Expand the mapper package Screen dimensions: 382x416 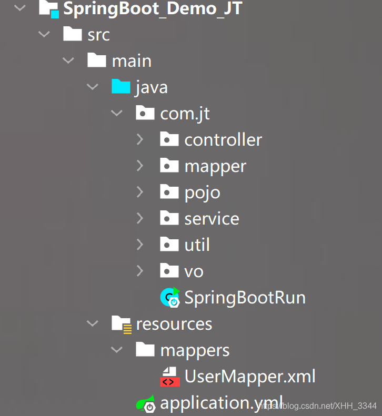140,166
